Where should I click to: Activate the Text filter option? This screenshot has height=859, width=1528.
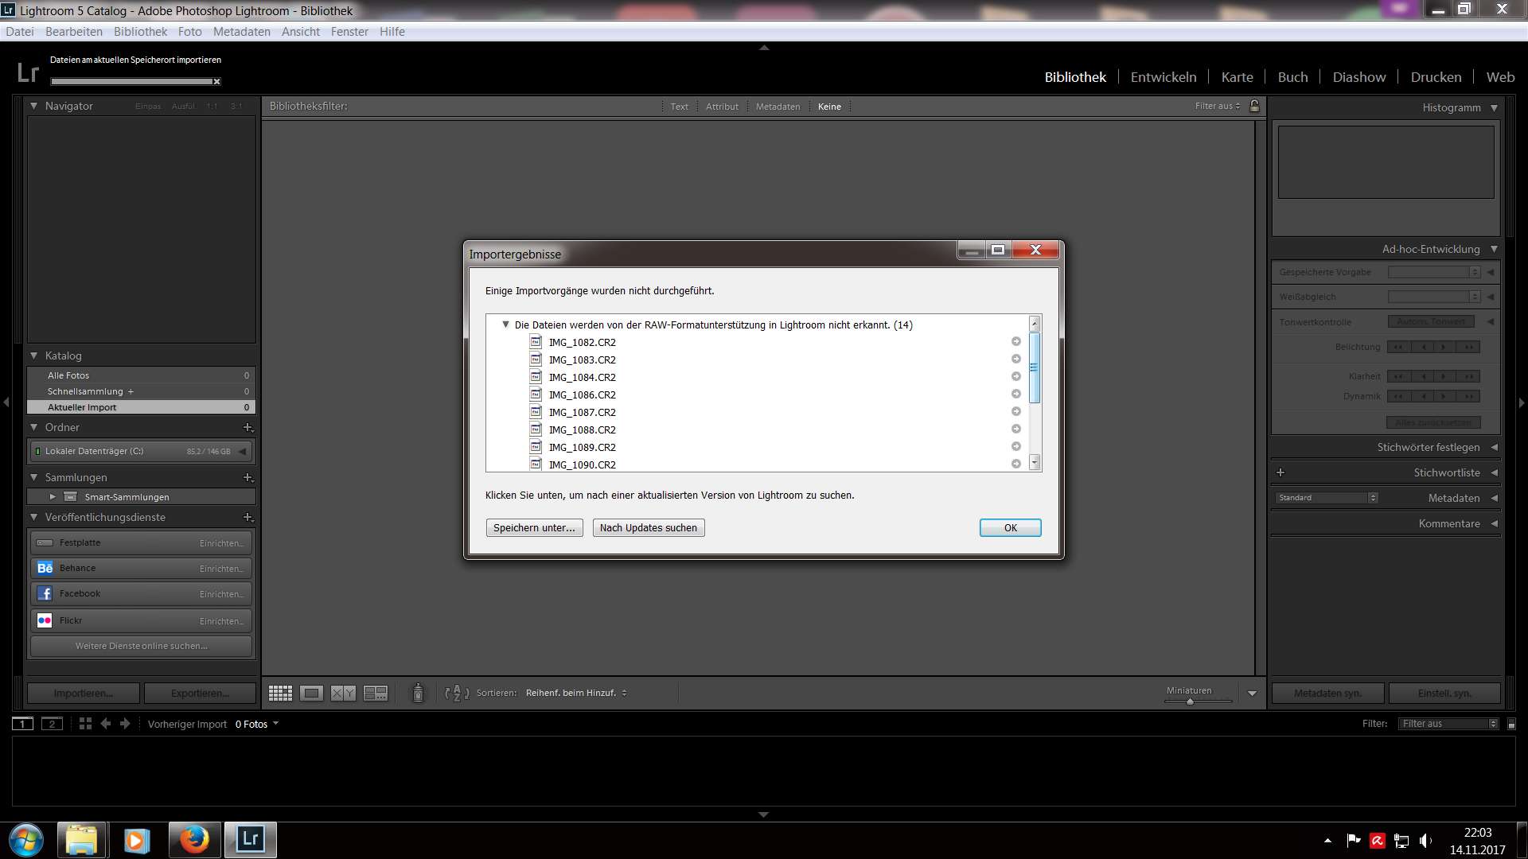[x=678, y=106]
